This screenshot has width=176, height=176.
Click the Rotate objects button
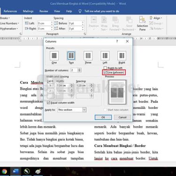[156, 29]
